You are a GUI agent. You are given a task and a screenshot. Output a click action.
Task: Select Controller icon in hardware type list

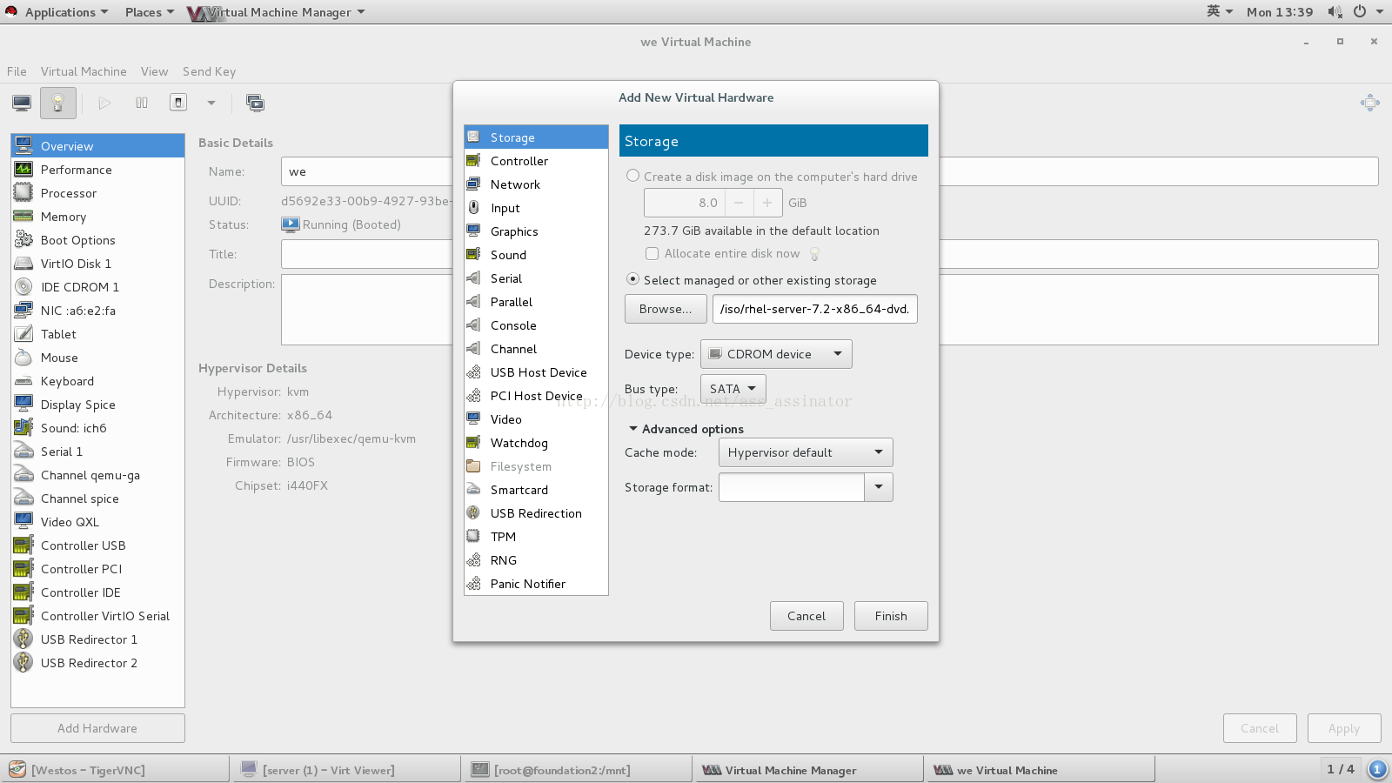pos(474,160)
